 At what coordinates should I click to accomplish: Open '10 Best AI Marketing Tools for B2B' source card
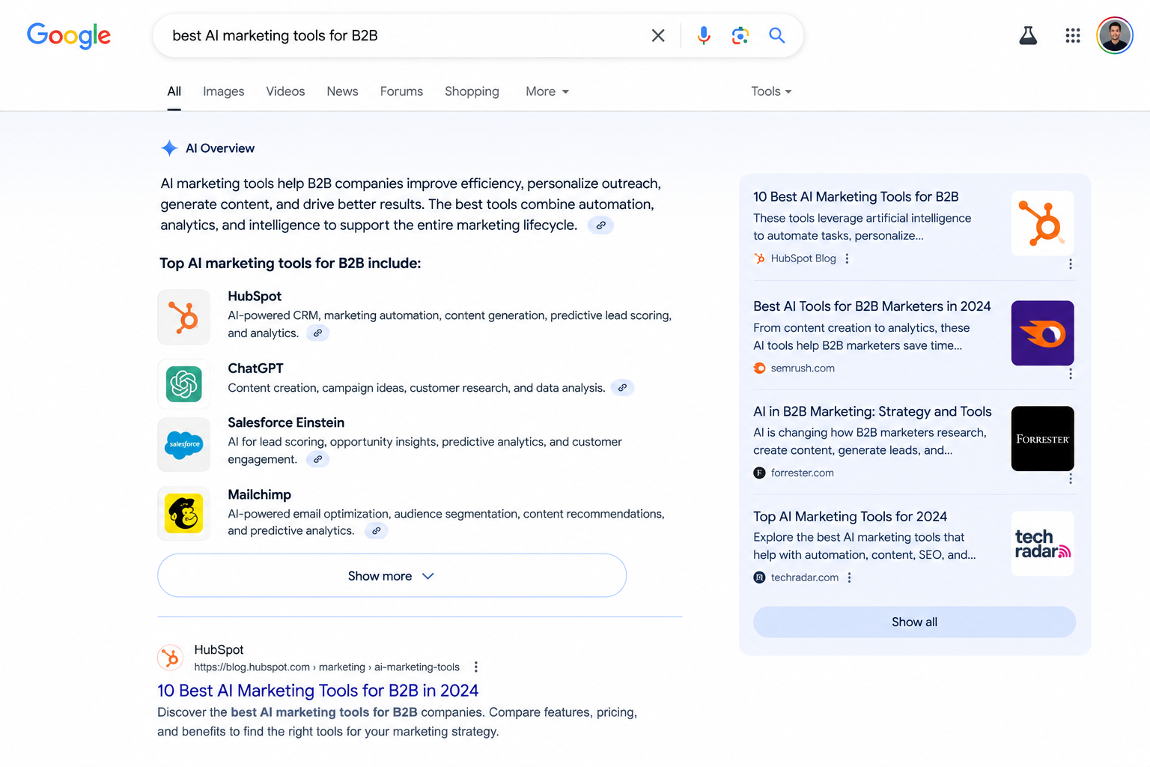856,197
